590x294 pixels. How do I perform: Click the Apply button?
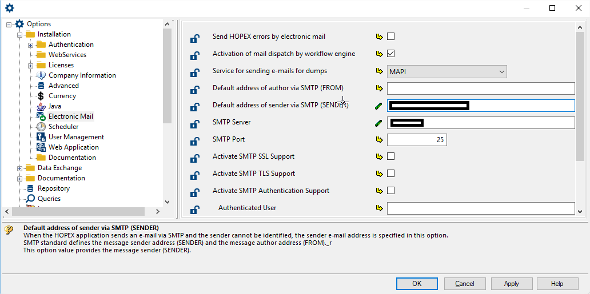(x=511, y=284)
